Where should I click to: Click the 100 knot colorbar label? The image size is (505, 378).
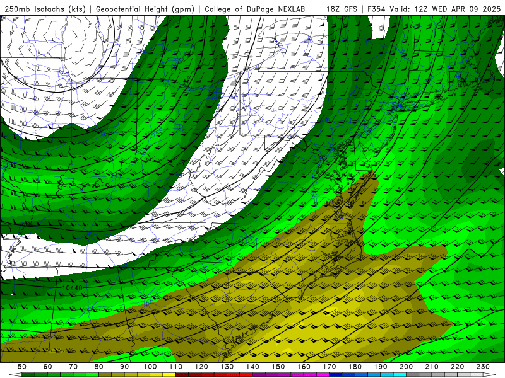coord(150,367)
